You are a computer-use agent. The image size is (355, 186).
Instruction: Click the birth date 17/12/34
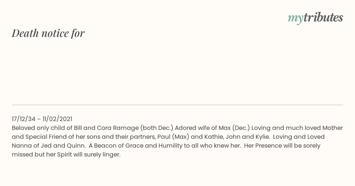(x=24, y=119)
